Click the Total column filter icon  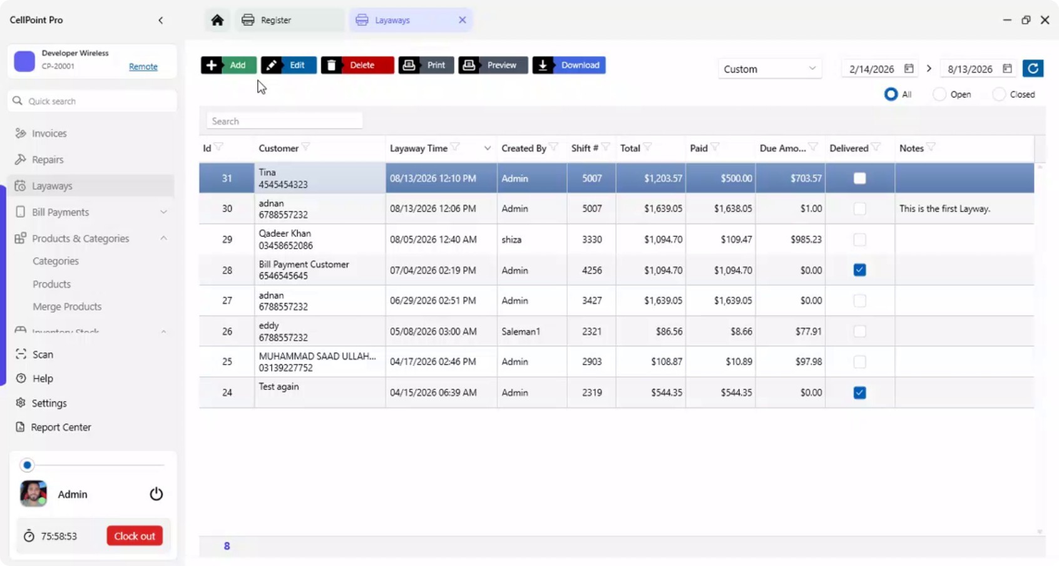point(647,147)
